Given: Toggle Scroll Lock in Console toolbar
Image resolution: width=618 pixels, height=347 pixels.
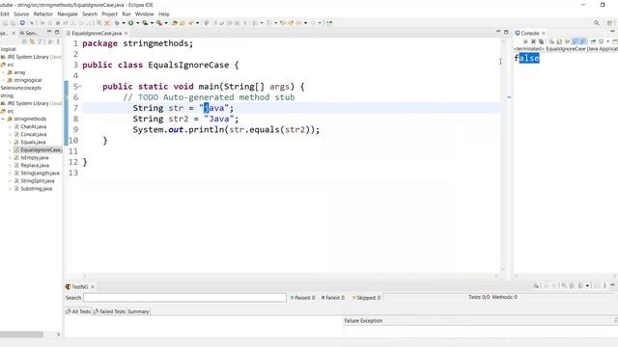Looking at the screenshot, I should click(559, 41).
